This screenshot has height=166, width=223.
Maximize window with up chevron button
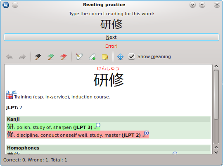(x=202, y=5)
